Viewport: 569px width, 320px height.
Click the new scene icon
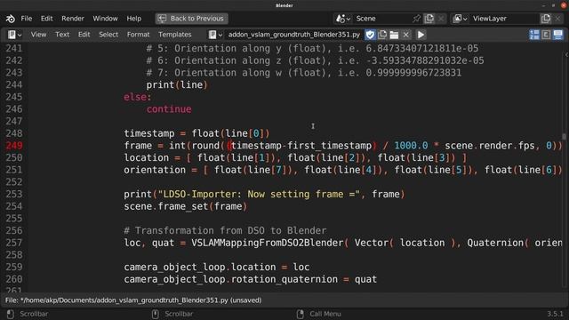pyautogui.click(x=429, y=19)
